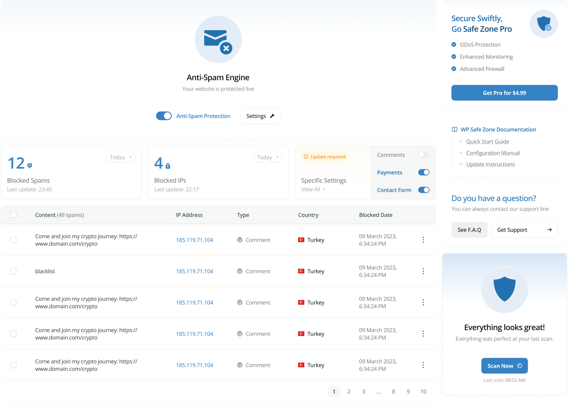
Task: Click the arrow icon before Quick Start Guide
Action: (460, 142)
